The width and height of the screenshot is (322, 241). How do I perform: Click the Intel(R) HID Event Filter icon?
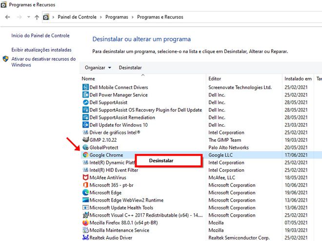coord(85,170)
